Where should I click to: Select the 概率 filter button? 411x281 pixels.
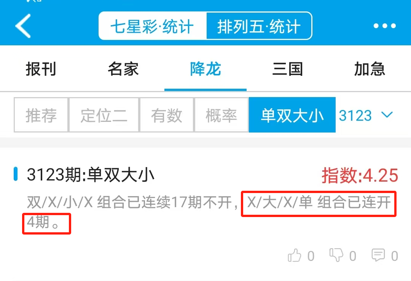[221, 115]
